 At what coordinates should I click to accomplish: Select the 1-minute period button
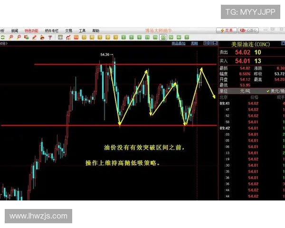coord(123,37)
